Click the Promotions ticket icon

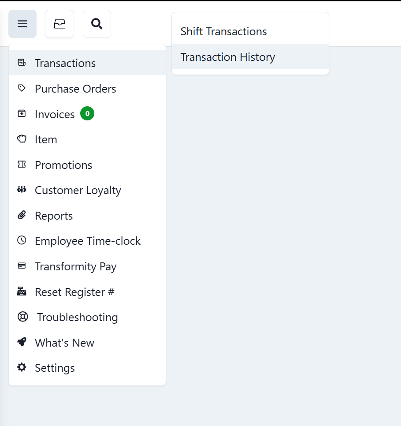pos(22,164)
